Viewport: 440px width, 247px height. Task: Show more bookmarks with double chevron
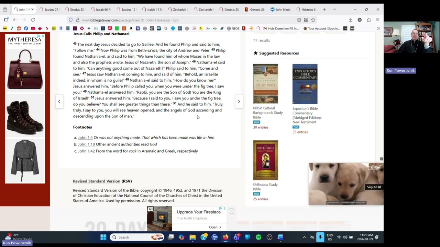[x=378, y=28]
